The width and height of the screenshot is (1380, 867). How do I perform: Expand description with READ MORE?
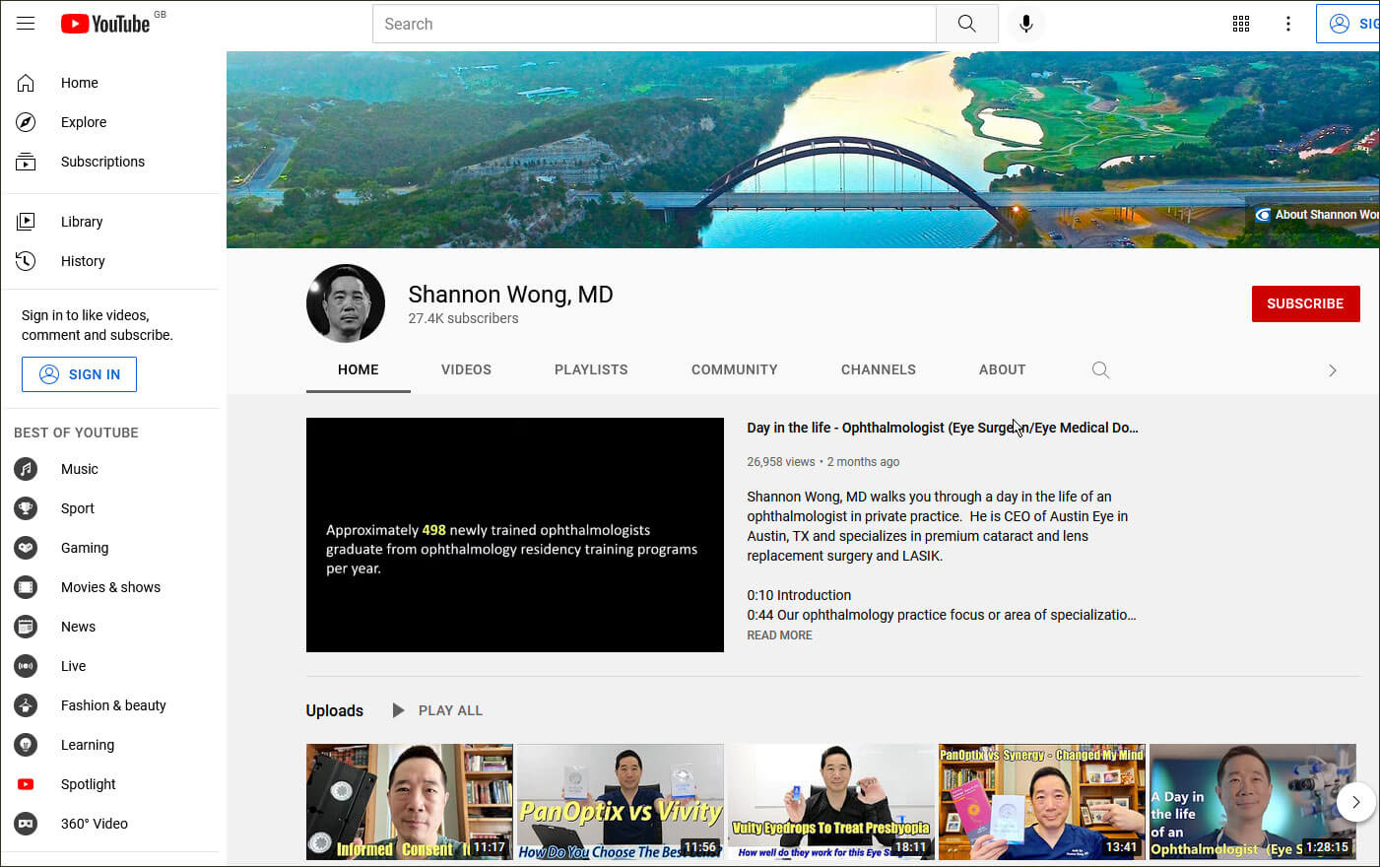coord(779,635)
